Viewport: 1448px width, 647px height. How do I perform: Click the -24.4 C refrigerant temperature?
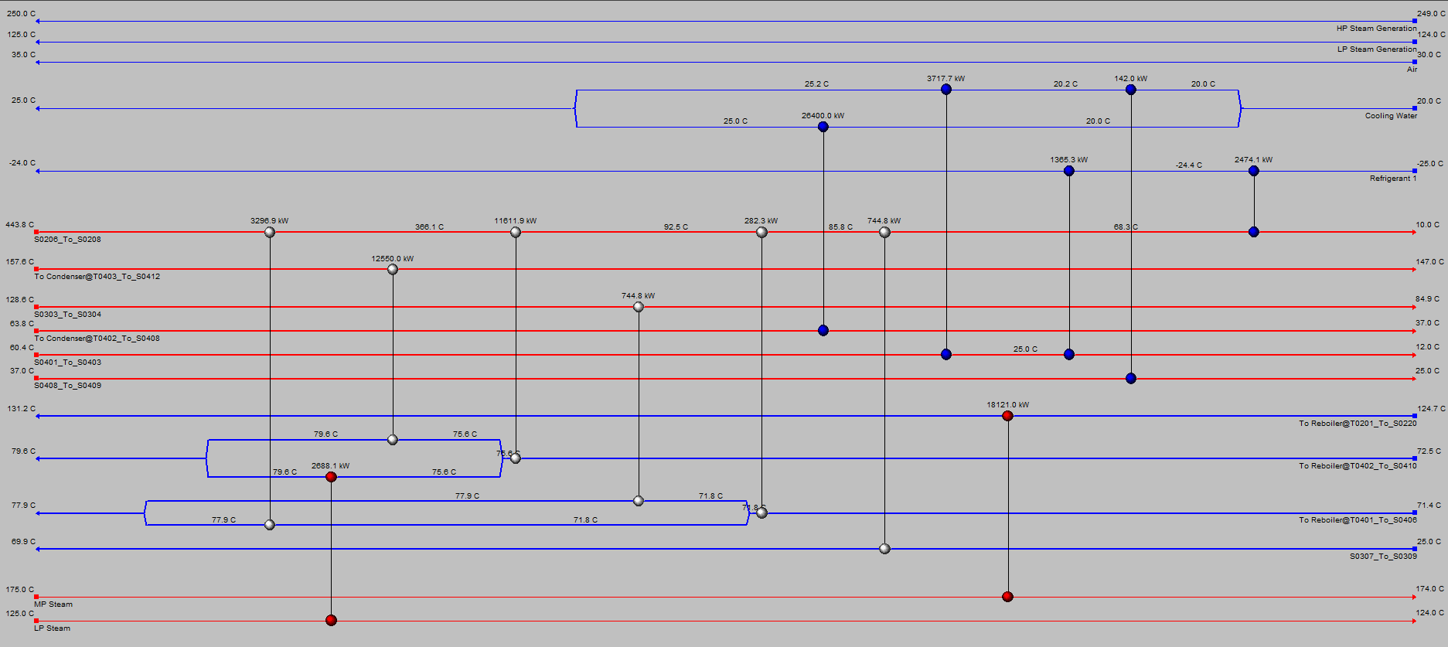1189,165
